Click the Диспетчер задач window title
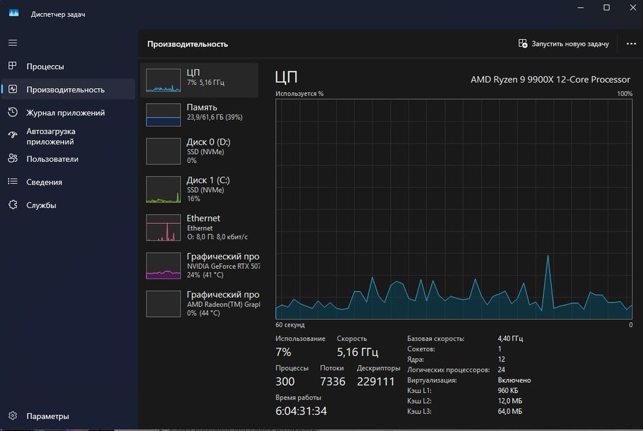 pyautogui.click(x=58, y=14)
